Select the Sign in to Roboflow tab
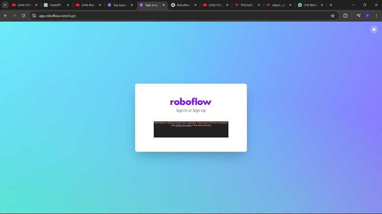The width and height of the screenshot is (382, 214). pyautogui.click(x=150, y=5)
